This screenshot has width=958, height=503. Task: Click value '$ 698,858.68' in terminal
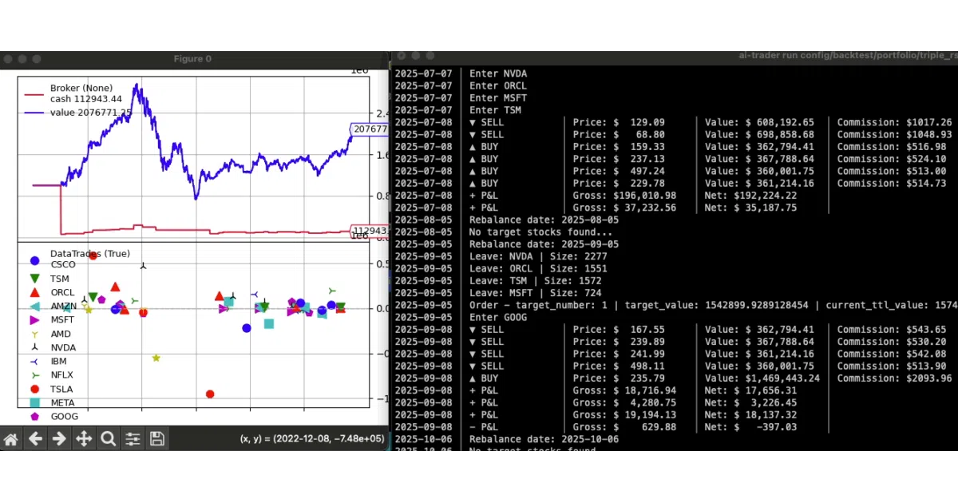780,134
